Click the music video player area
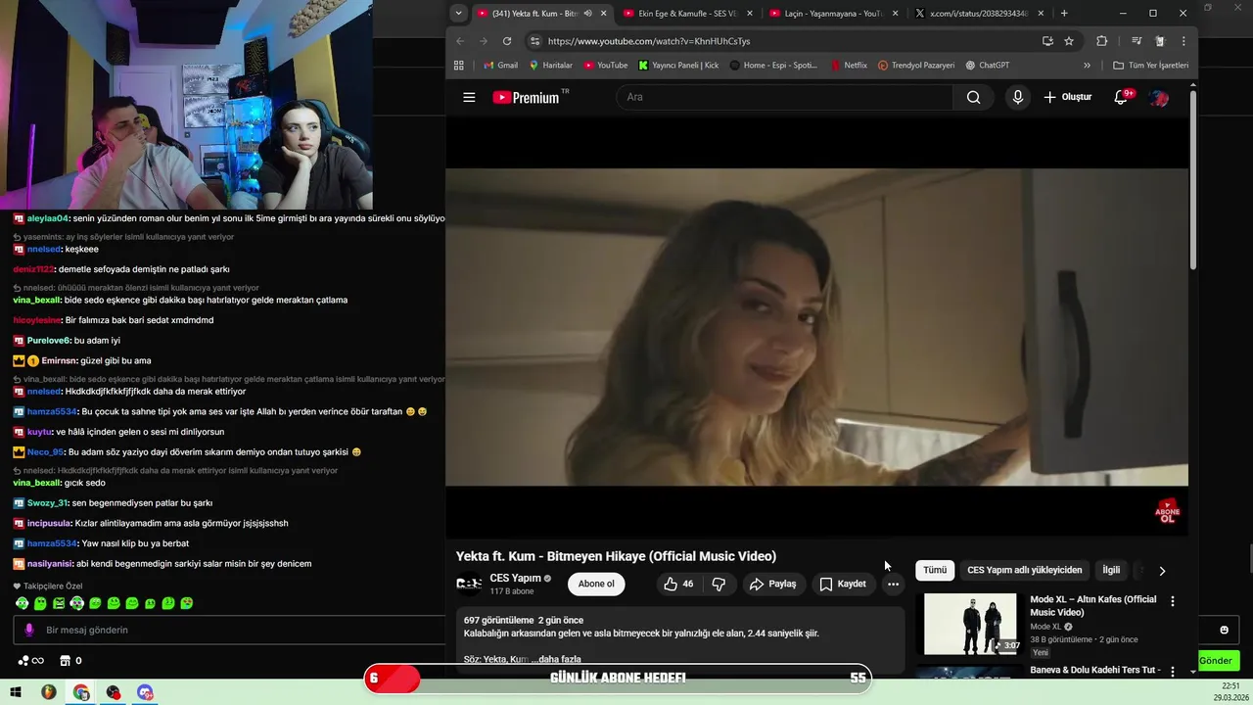Screen dimensions: 1253x705 [x=816, y=327]
